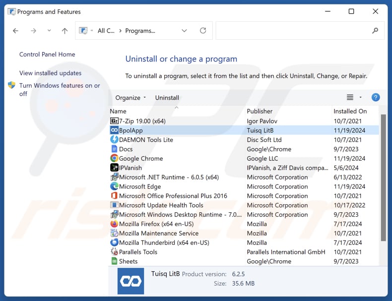The width and height of the screenshot is (392, 301).
Task: Select the Microsoft Edge entry
Action: tap(140, 186)
